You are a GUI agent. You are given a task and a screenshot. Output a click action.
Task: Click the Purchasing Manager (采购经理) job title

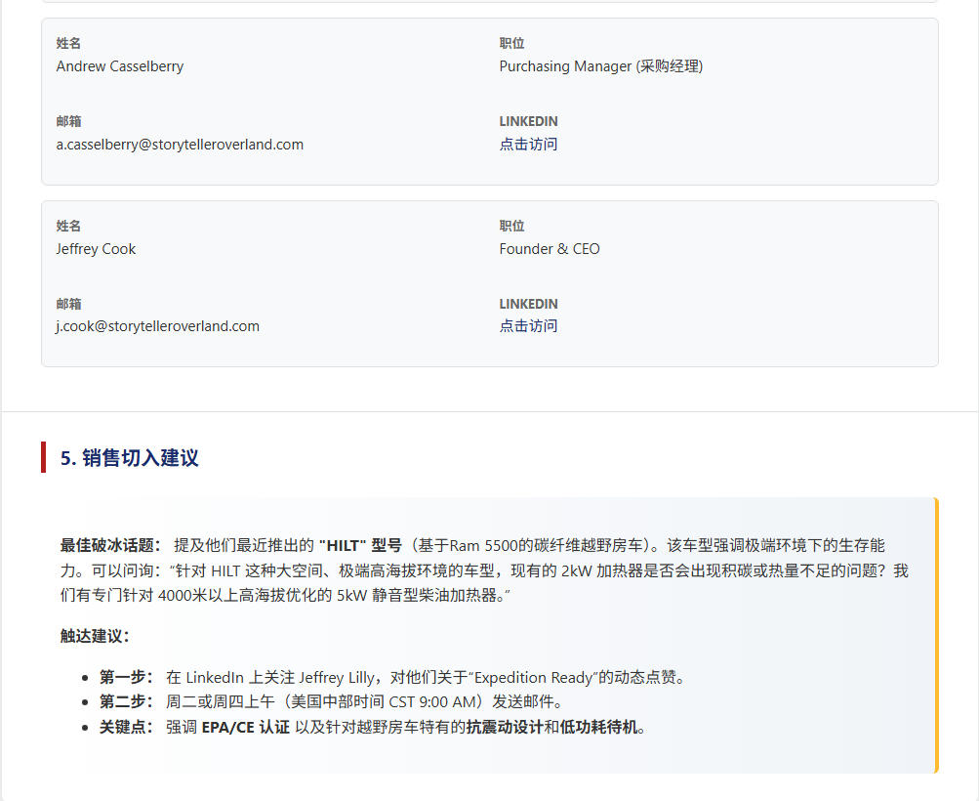click(601, 66)
